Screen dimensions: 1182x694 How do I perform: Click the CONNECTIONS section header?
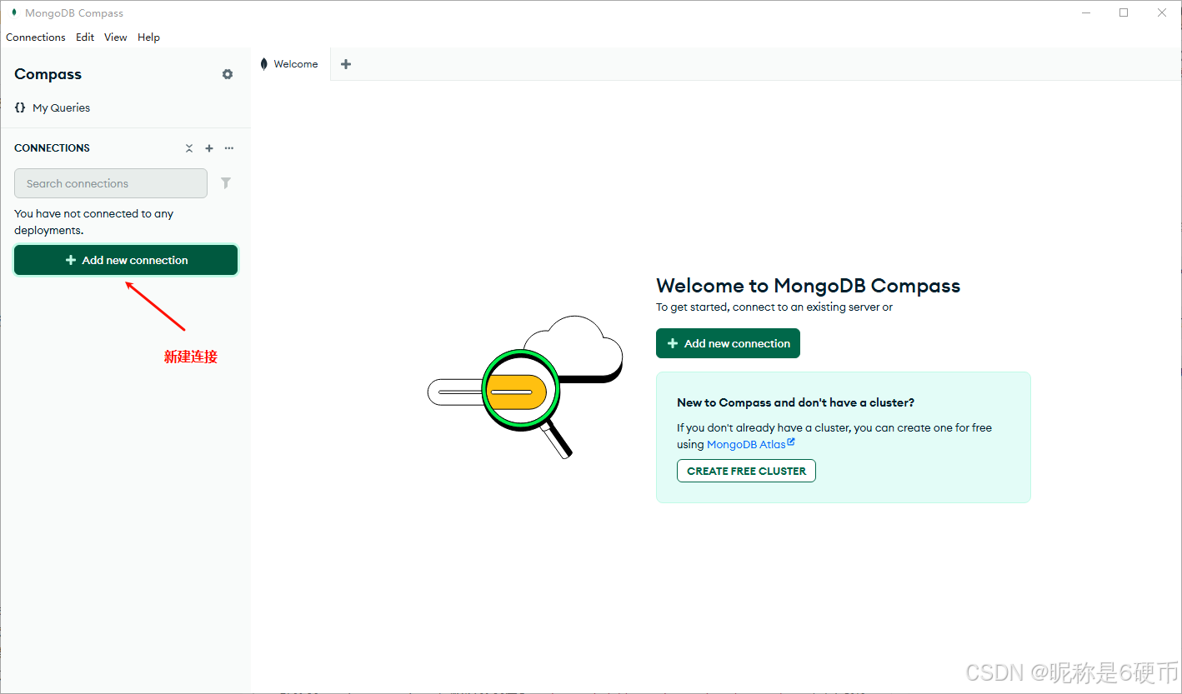pos(52,148)
